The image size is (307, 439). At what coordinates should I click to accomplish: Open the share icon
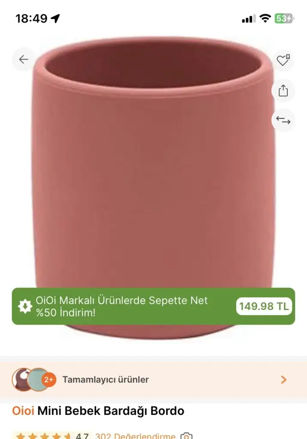click(283, 90)
